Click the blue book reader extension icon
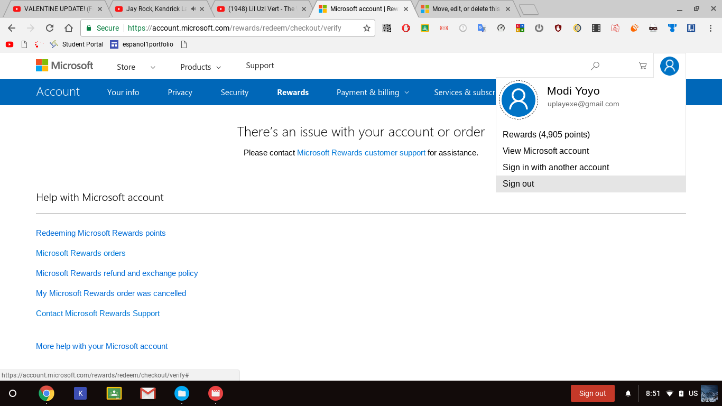The image size is (722, 406). [x=691, y=29]
